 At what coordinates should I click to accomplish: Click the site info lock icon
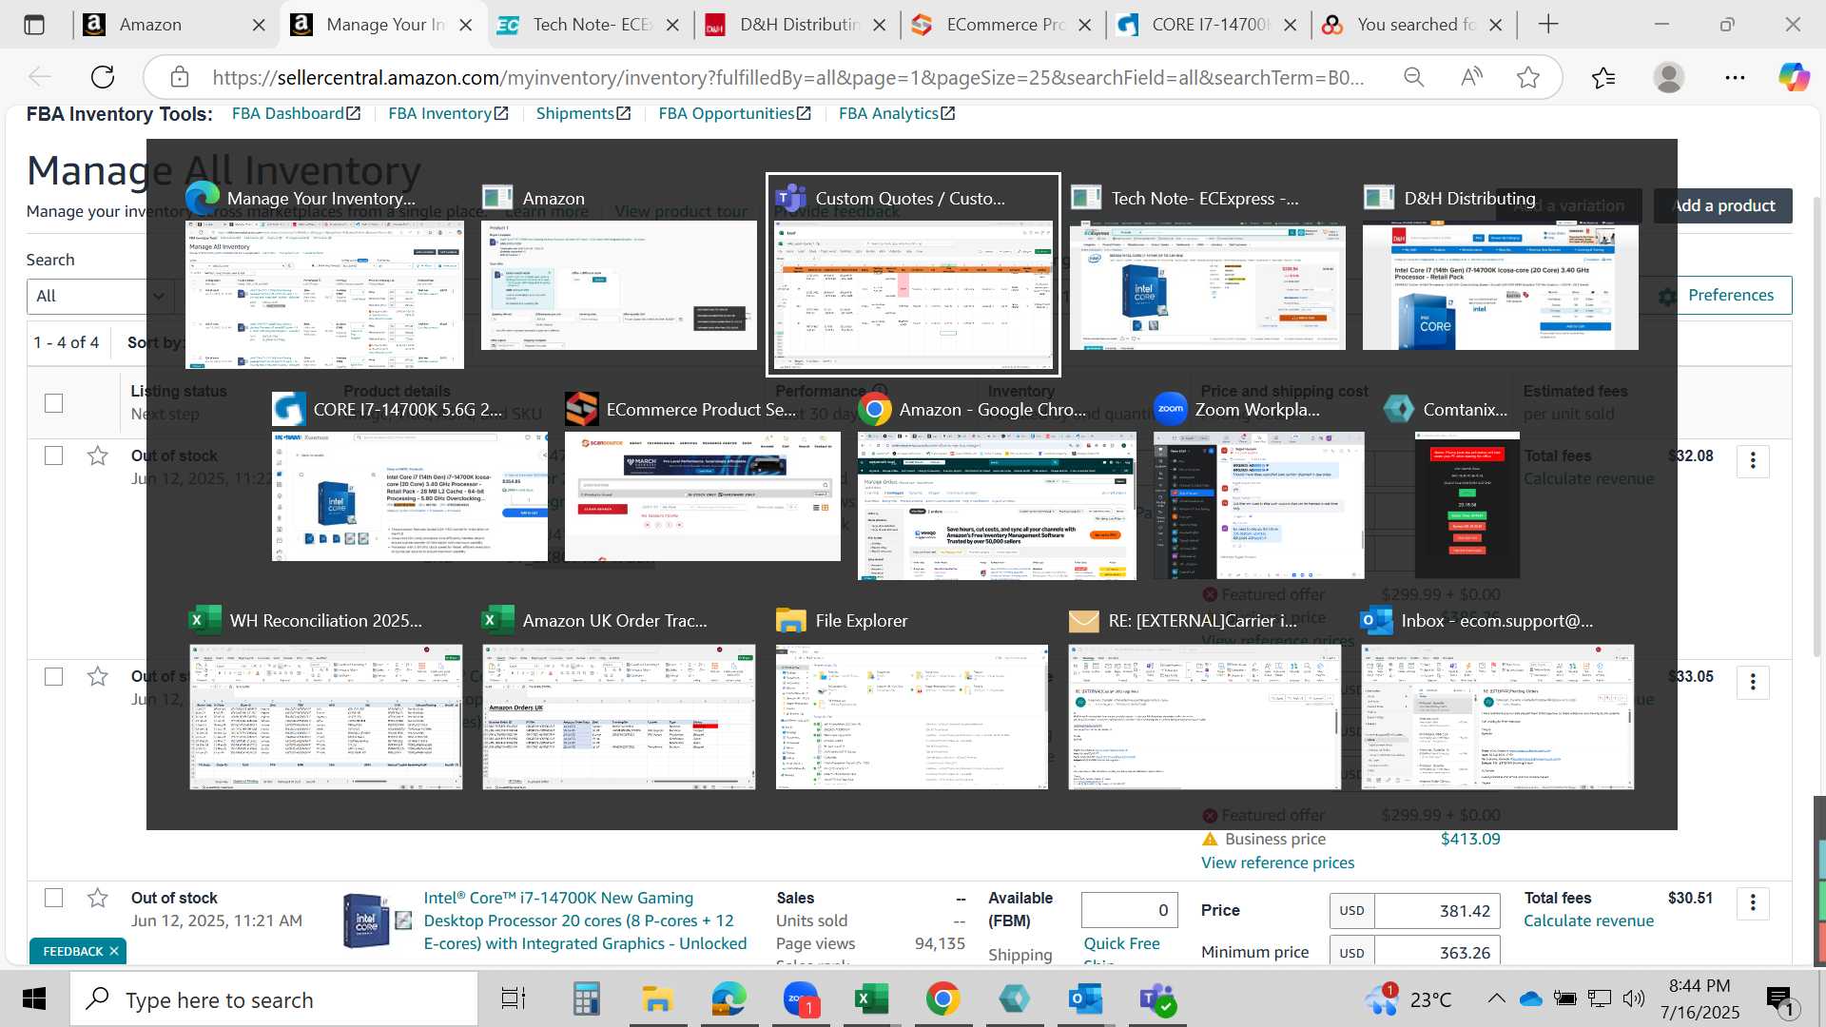[180, 77]
